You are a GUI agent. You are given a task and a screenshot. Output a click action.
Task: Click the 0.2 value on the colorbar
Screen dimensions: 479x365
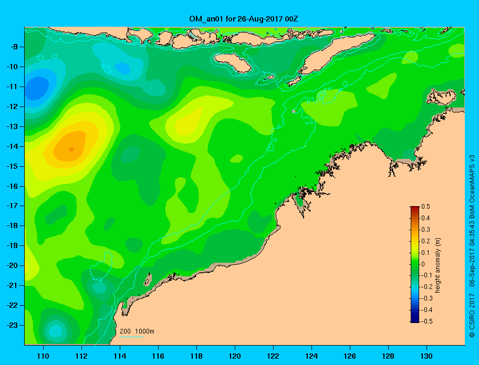point(425,241)
